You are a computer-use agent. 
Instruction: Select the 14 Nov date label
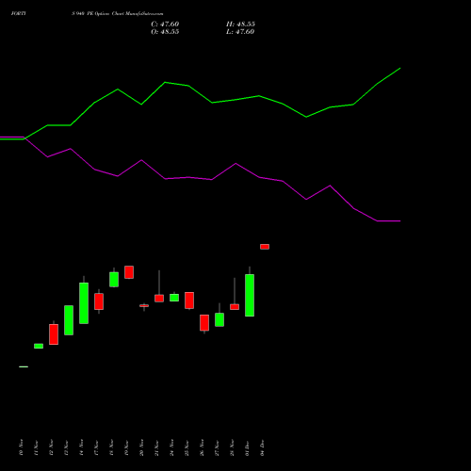(x=81, y=447)
